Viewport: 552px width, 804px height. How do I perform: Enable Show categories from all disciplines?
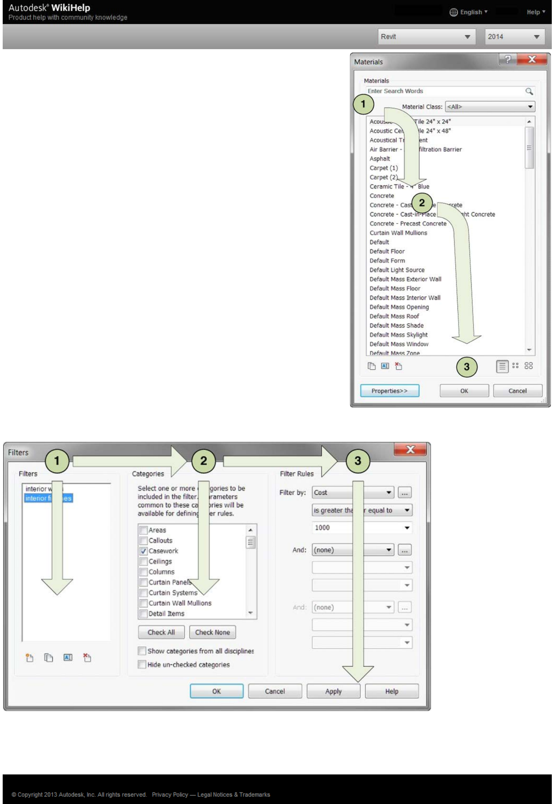click(x=142, y=651)
